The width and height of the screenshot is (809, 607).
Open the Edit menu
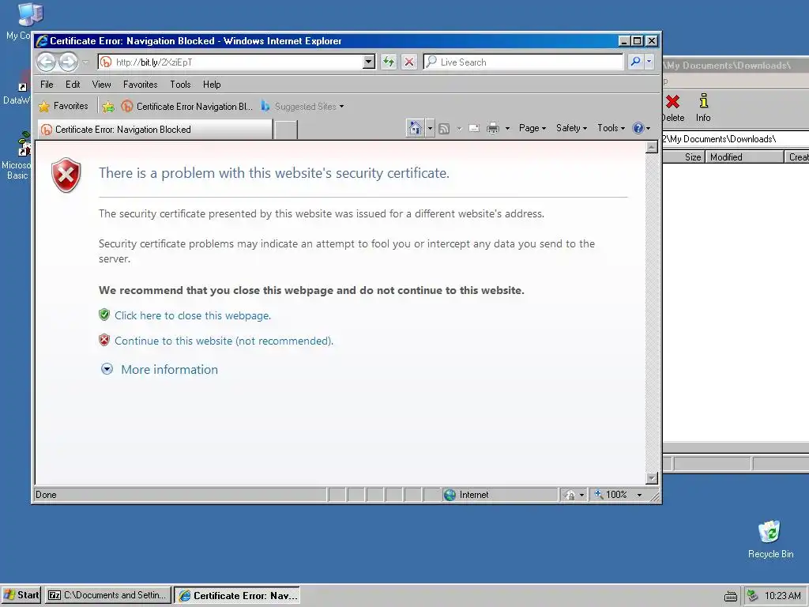pyautogui.click(x=73, y=85)
